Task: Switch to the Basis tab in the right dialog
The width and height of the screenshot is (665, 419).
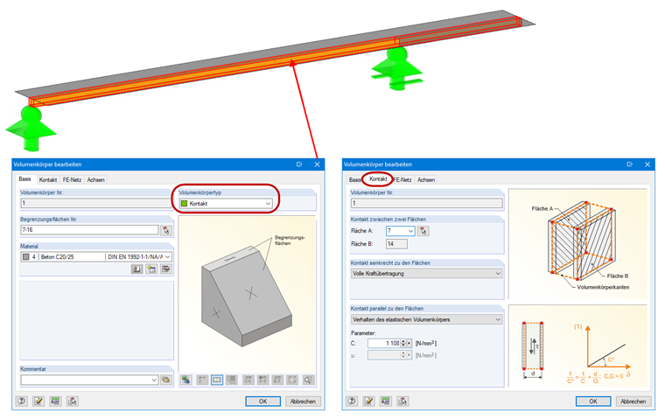Action: point(355,180)
